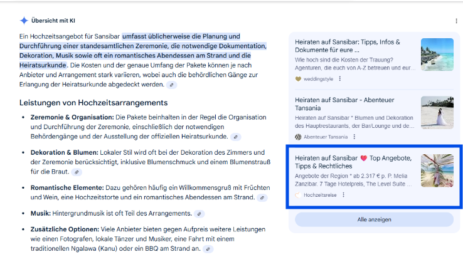The image size is (463, 262).
Task: Click the 'Alle anzeigen' button
Action: click(x=374, y=219)
